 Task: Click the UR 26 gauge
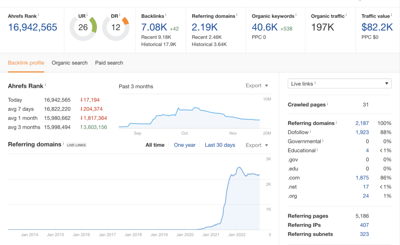click(83, 27)
